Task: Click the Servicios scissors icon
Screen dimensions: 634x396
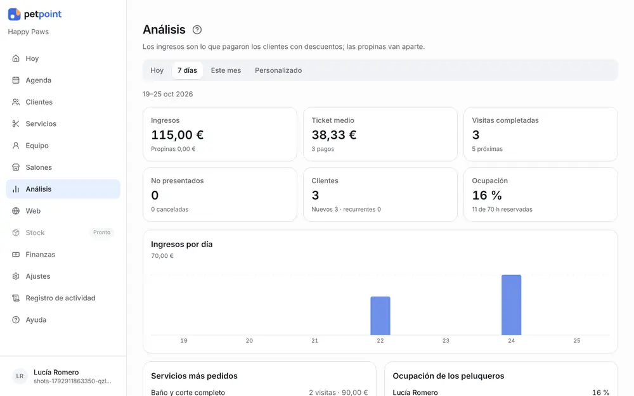Action: click(x=16, y=124)
